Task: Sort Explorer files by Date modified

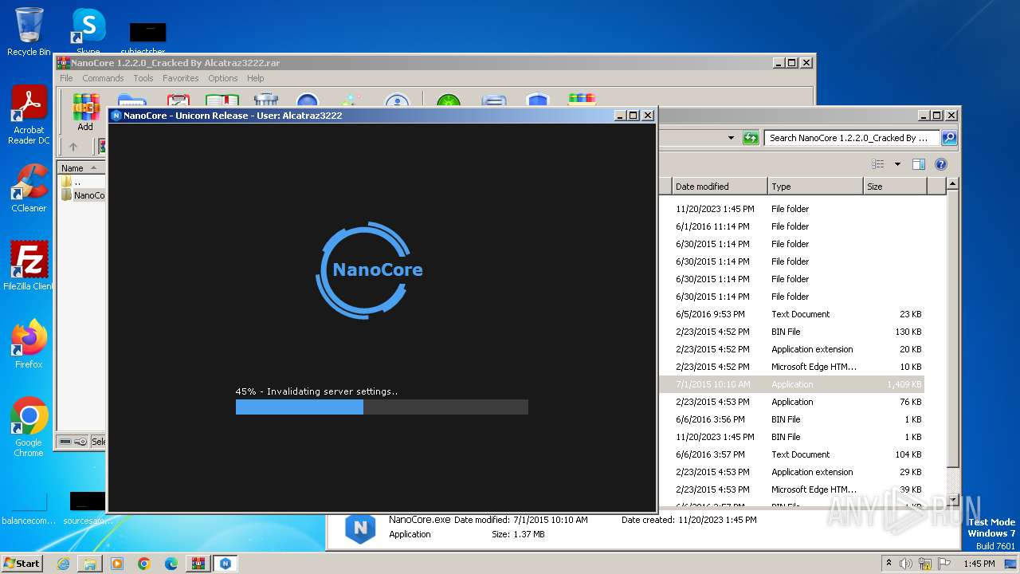Action: coord(720,187)
